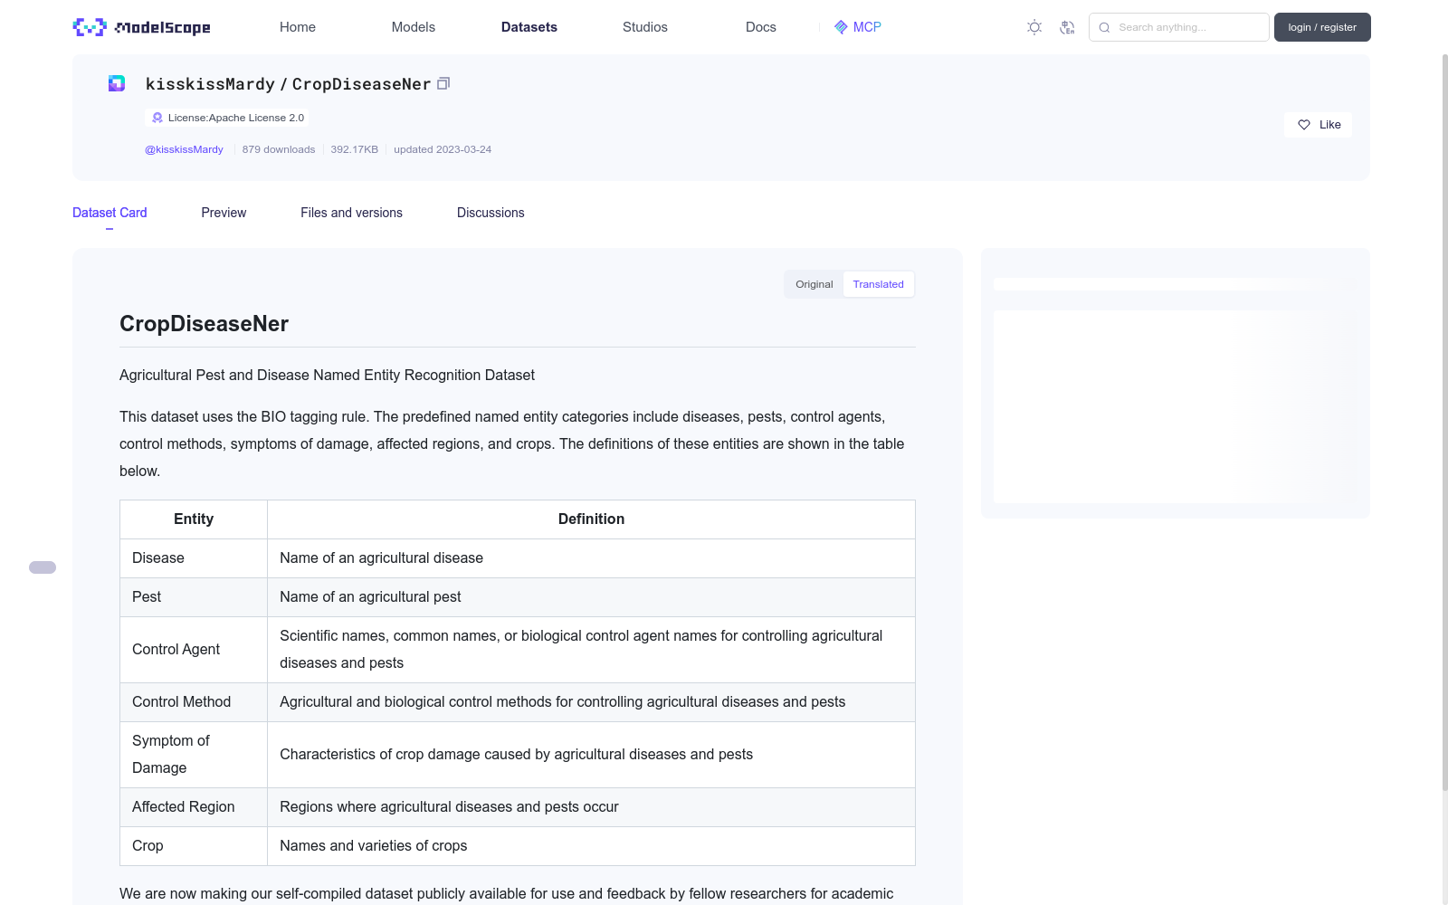Click 'Names and varieties of crops' cell
The width and height of the screenshot is (1448, 905).
(591, 846)
